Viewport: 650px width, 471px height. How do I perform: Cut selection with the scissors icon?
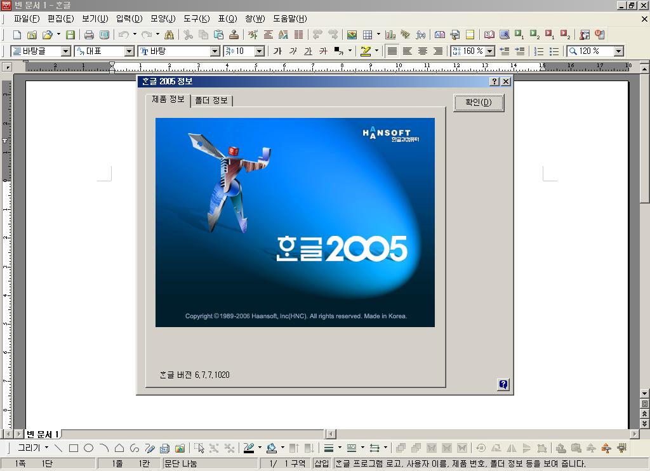(188, 35)
